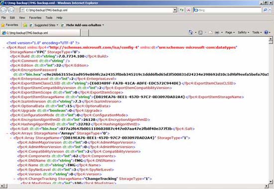
Task: Open a new blank tab
Action: 85,33
